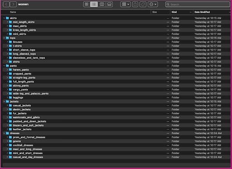This screenshot has width=232, height=169.
Task: Sort by the Date Modified column header
Action: pos(202,12)
